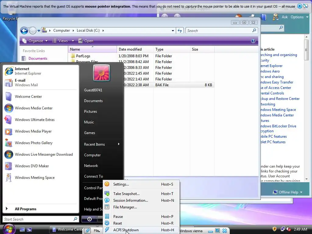This screenshot has height=234, width=312.
Task: Expand the Recent Items submenu
Action: pyautogui.click(x=102, y=144)
